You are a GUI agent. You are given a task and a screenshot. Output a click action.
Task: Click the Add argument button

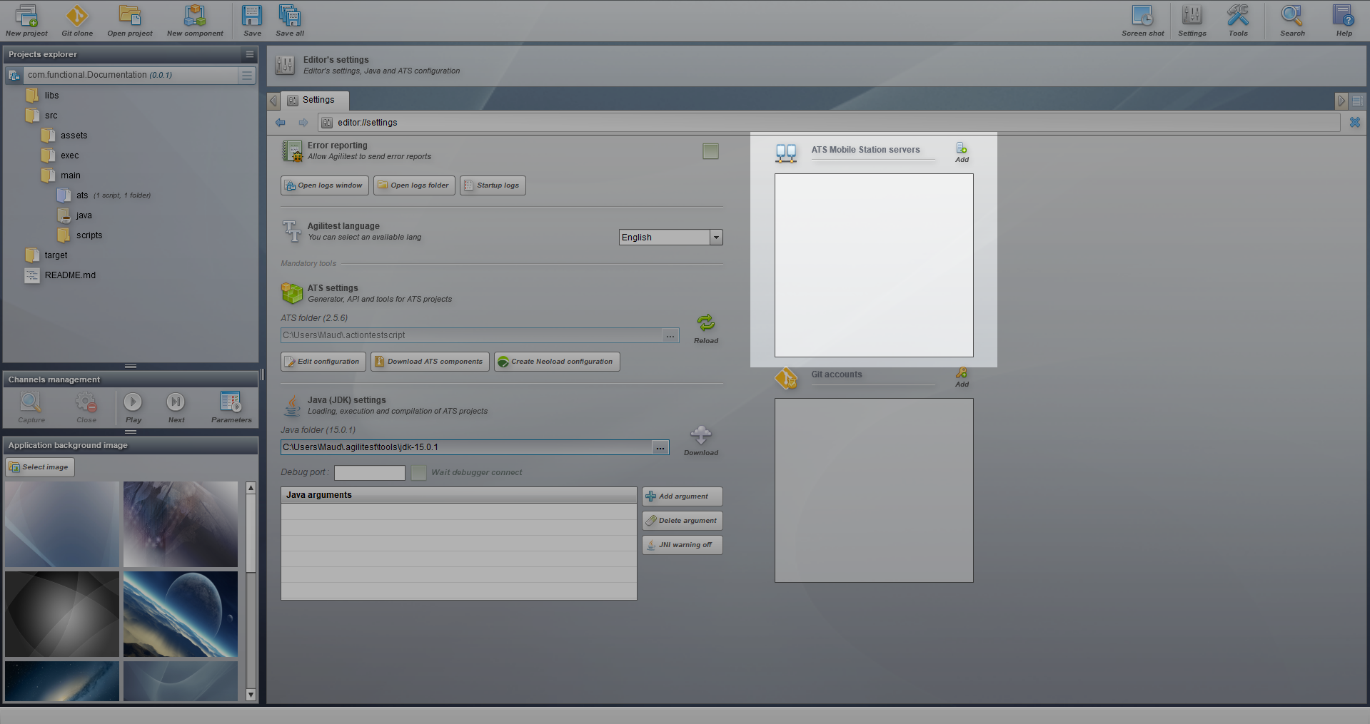click(683, 496)
